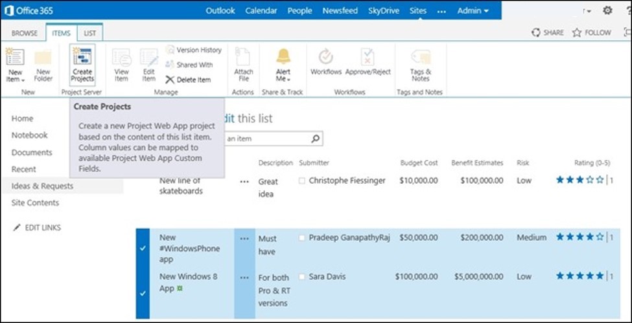This screenshot has width=632, height=323.
Task: Click the Alert Me bell icon
Action: coord(283,56)
